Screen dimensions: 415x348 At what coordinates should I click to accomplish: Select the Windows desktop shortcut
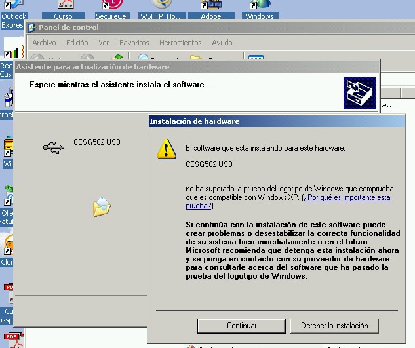(260, 10)
